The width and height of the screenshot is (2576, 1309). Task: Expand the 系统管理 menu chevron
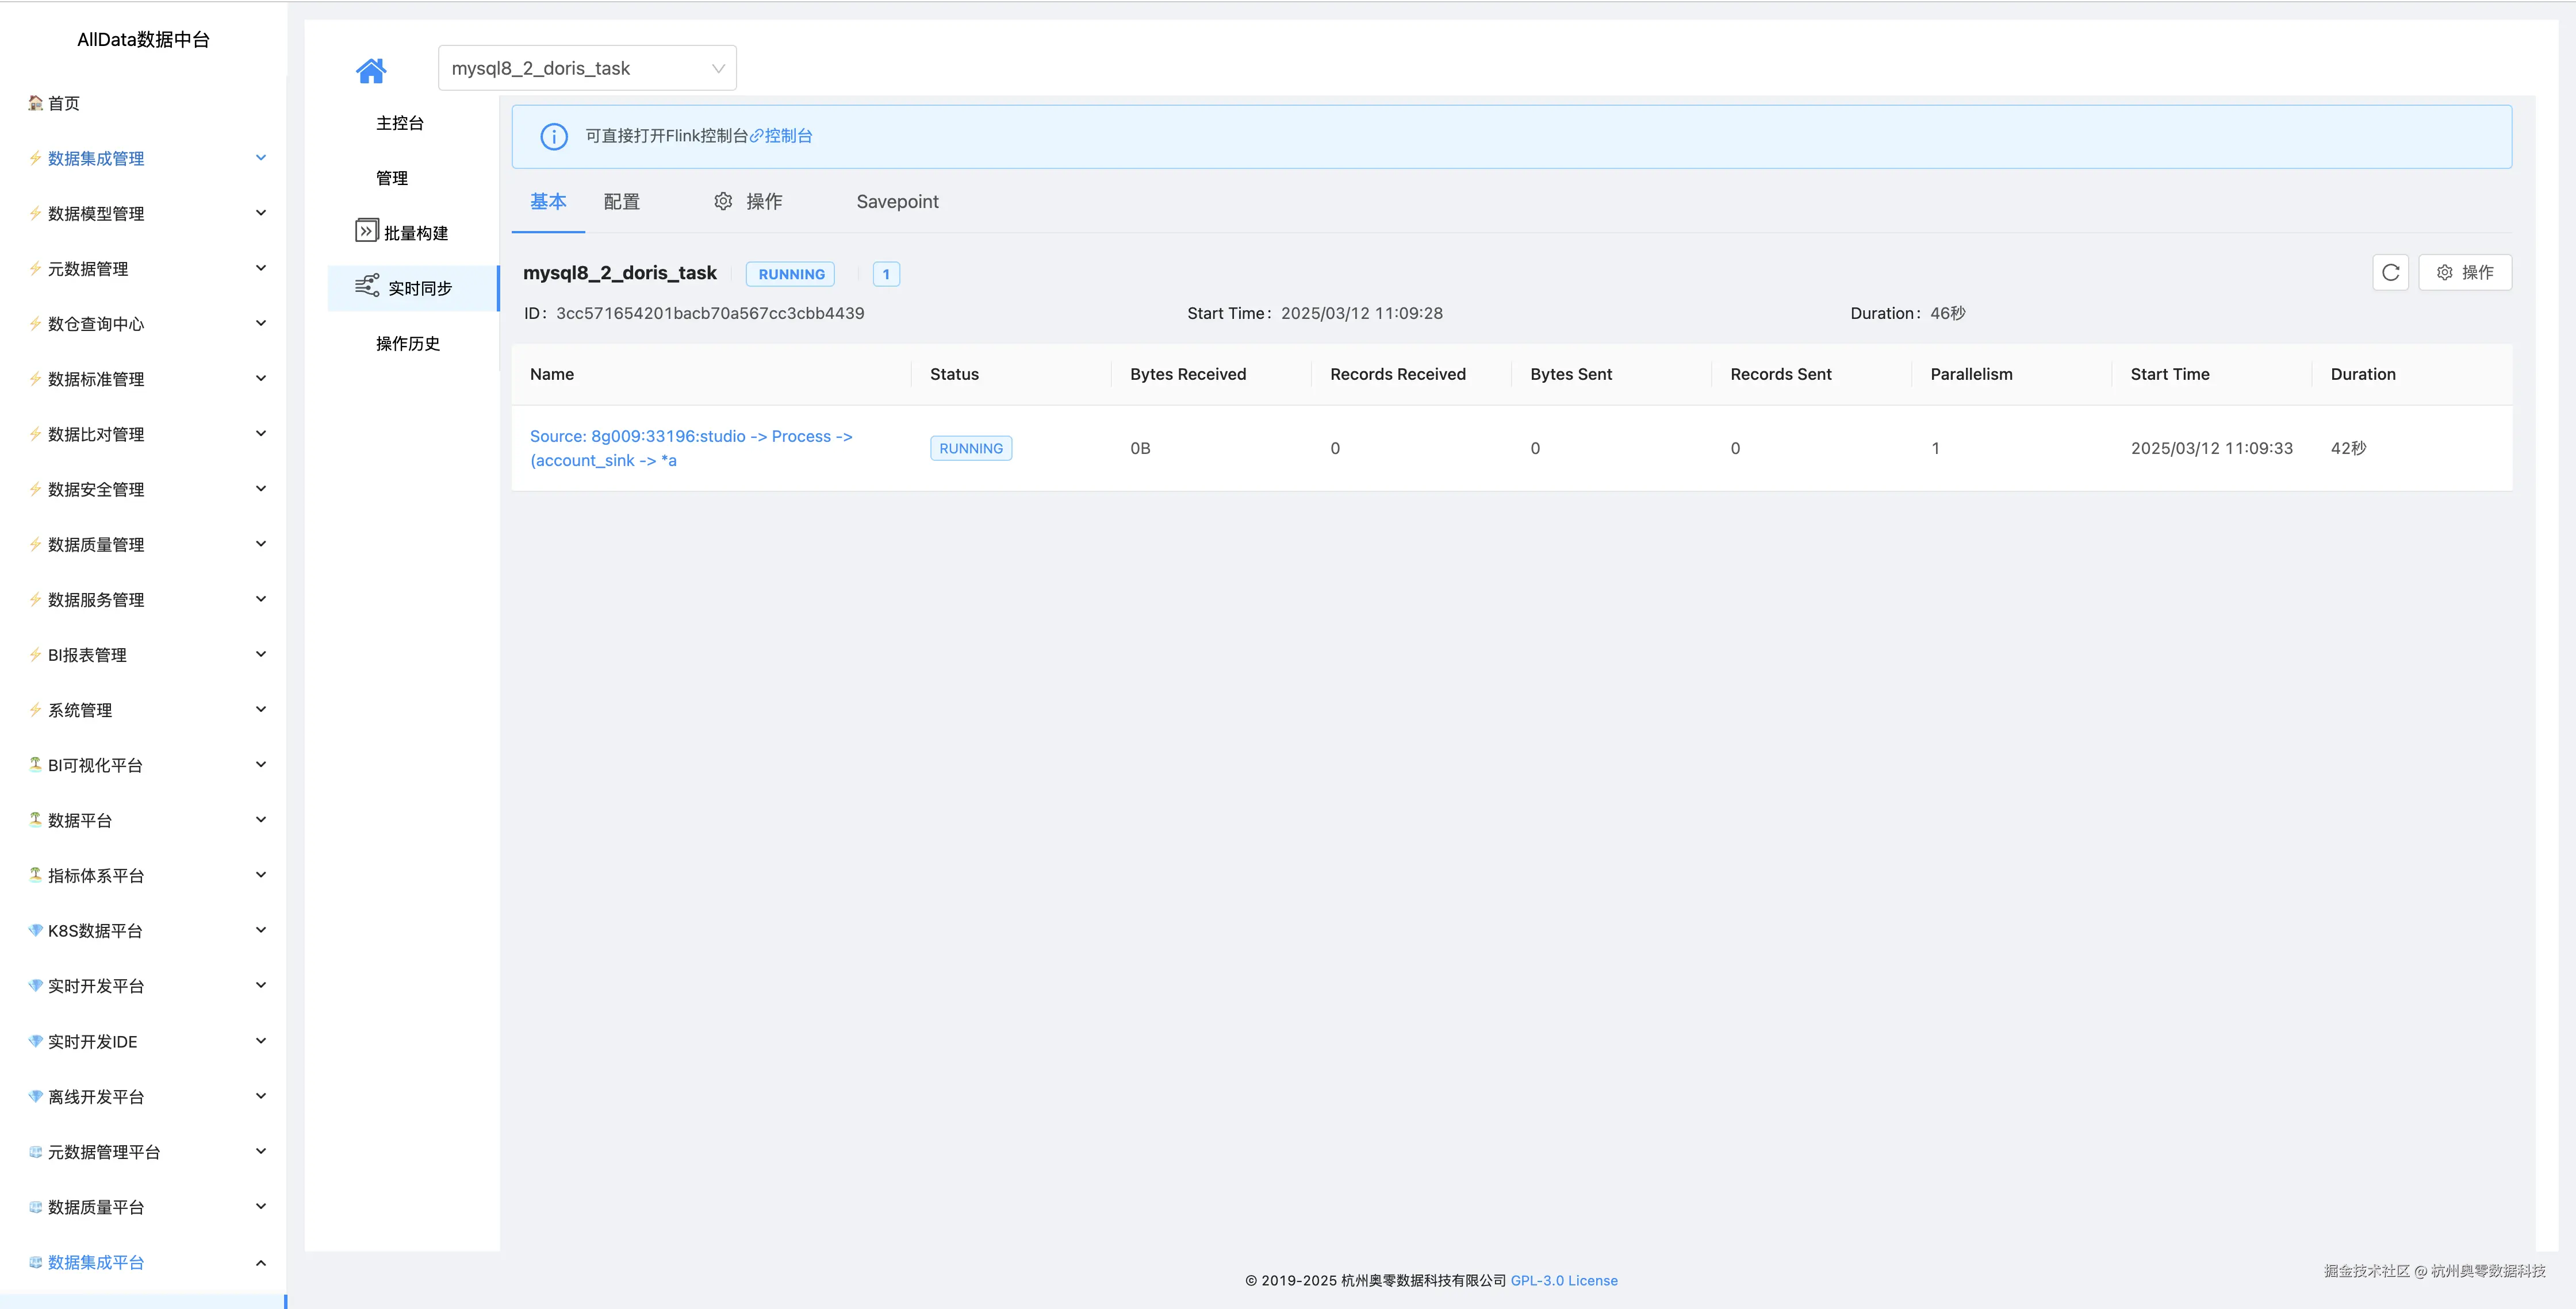pyautogui.click(x=261, y=710)
